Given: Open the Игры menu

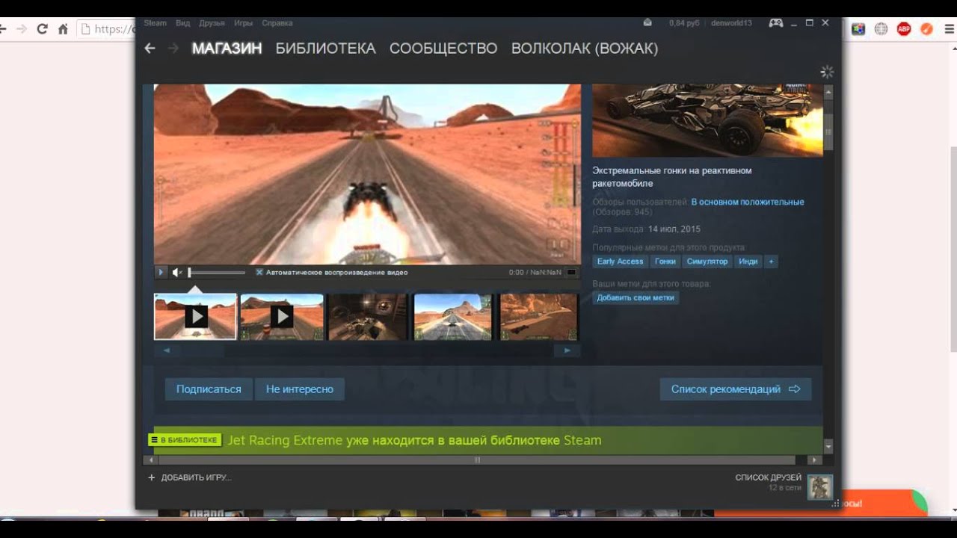Looking at the screenshot, I should (244, 23).
